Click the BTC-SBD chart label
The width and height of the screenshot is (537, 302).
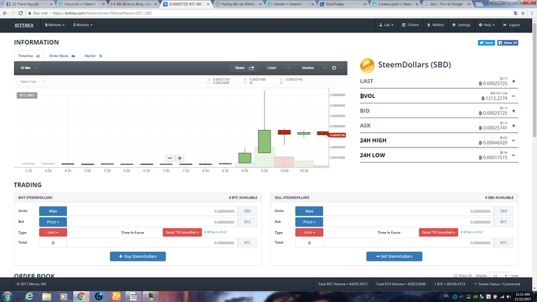pyautogui.click(x=27, y=95)
